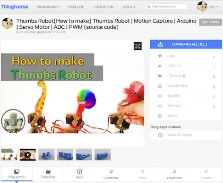Click the heart Like icon
Screen dimensions: 223x183
[x=160, y=56]
